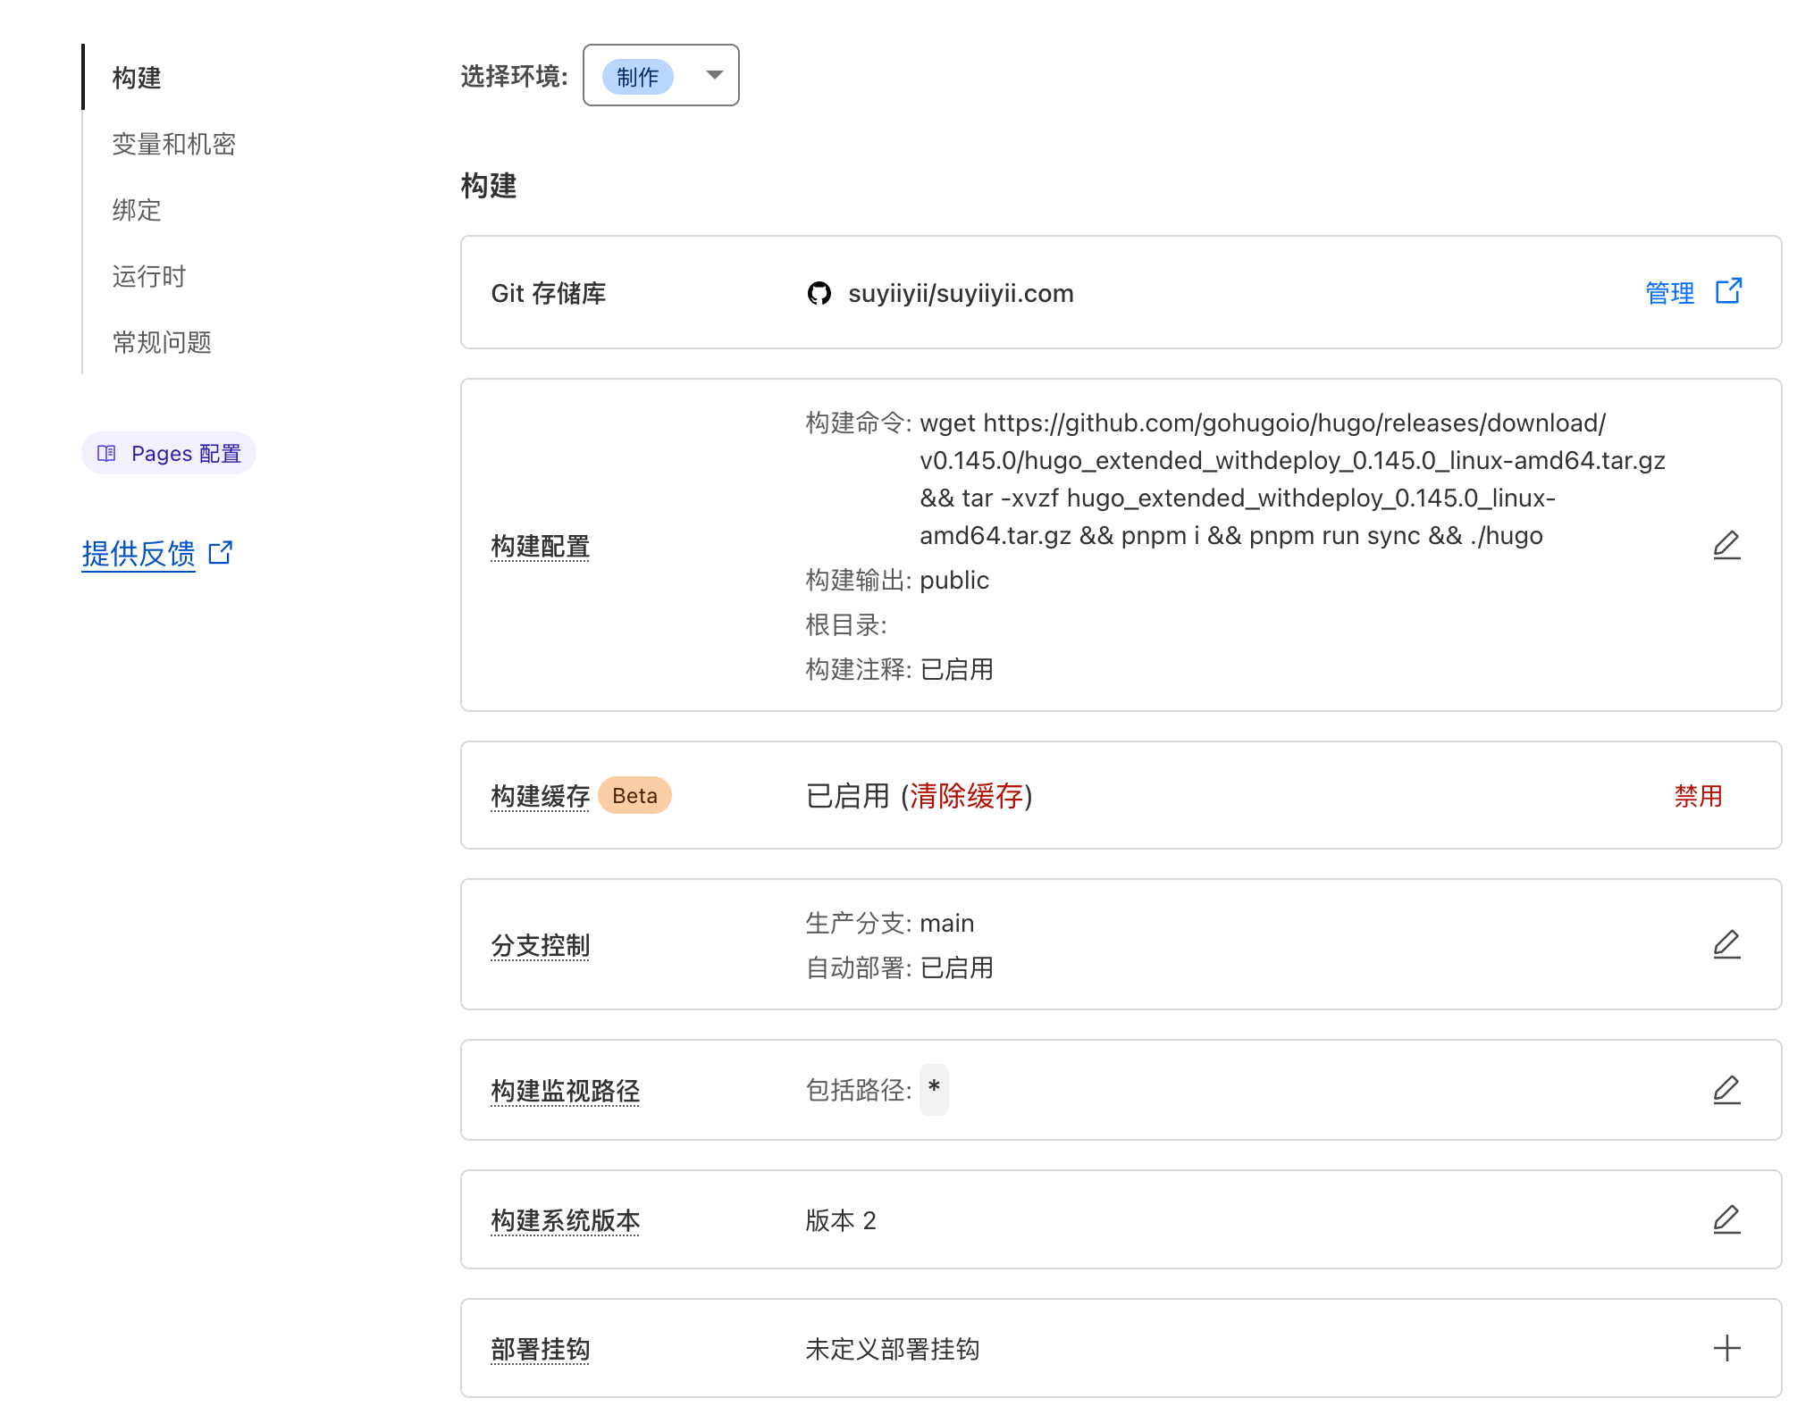Click the edit pencil for 构建监视路径

tap(1726, 1090)
